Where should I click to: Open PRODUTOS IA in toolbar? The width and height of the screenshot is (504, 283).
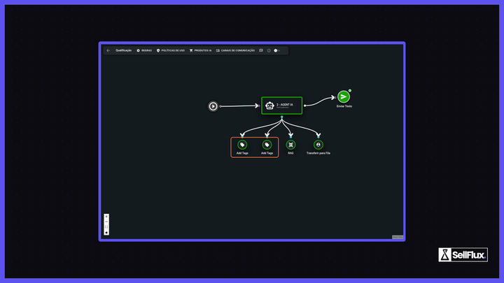(x=201, y=51)
